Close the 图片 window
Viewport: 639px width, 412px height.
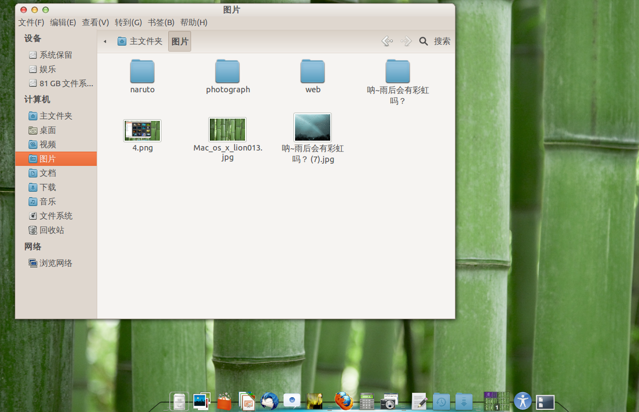[24, 10]
